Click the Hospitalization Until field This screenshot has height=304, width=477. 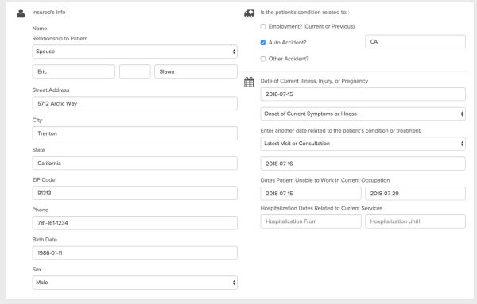415,221
